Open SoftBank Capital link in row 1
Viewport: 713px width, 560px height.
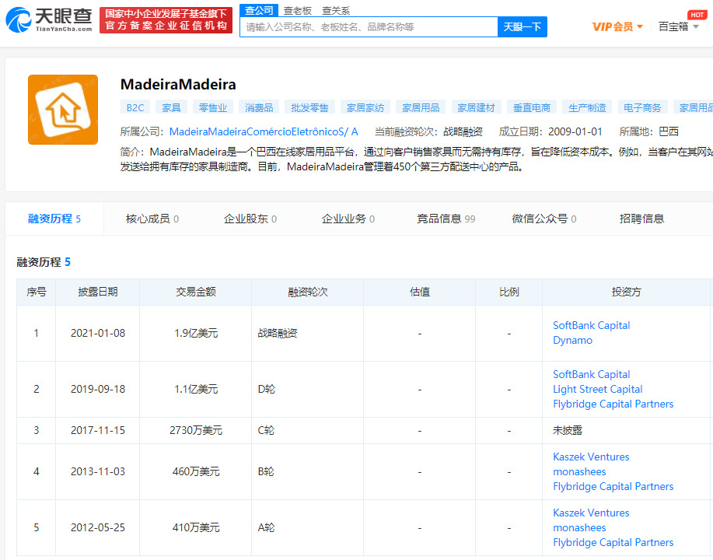pyautogui.click(x=591, y=325)
